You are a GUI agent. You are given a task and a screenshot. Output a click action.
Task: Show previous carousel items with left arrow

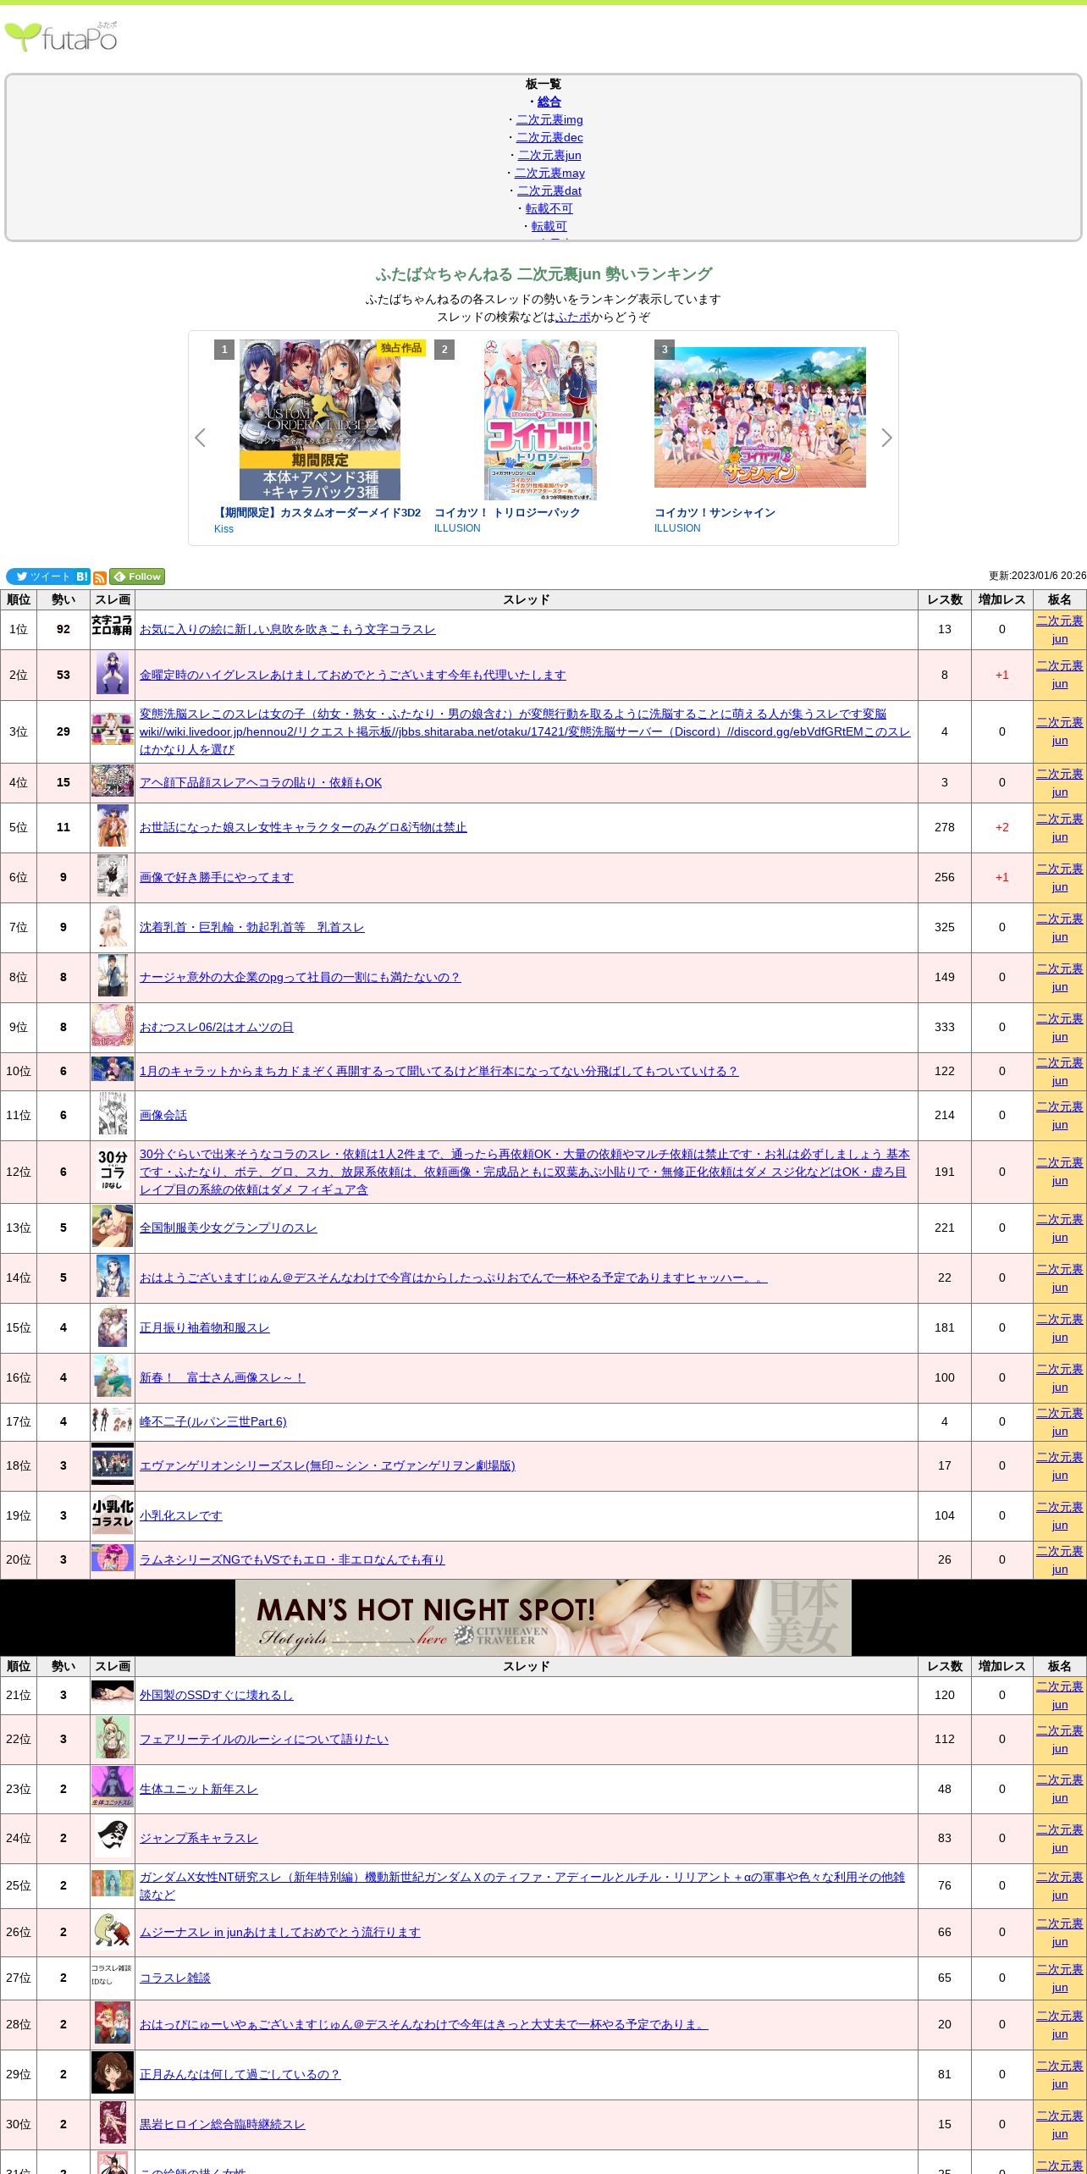[x=200, y=438]
